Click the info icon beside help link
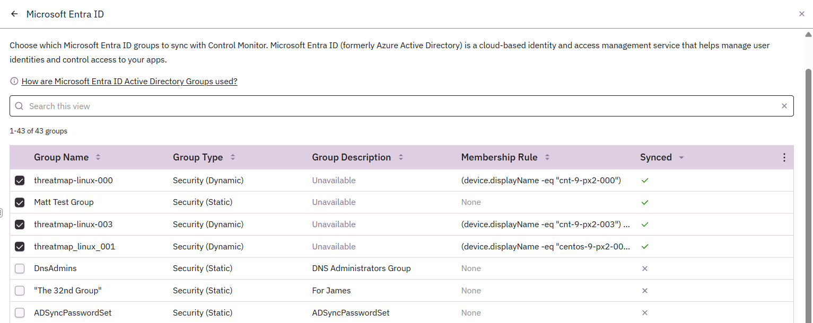The width and height of the screenshot is (813, 323). [x=14, y=82]
